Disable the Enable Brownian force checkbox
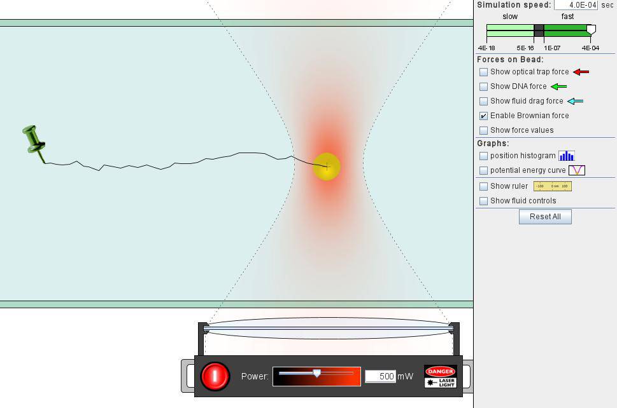The height and width of the screenshot is (408, 617). click(x=484, y=116)
